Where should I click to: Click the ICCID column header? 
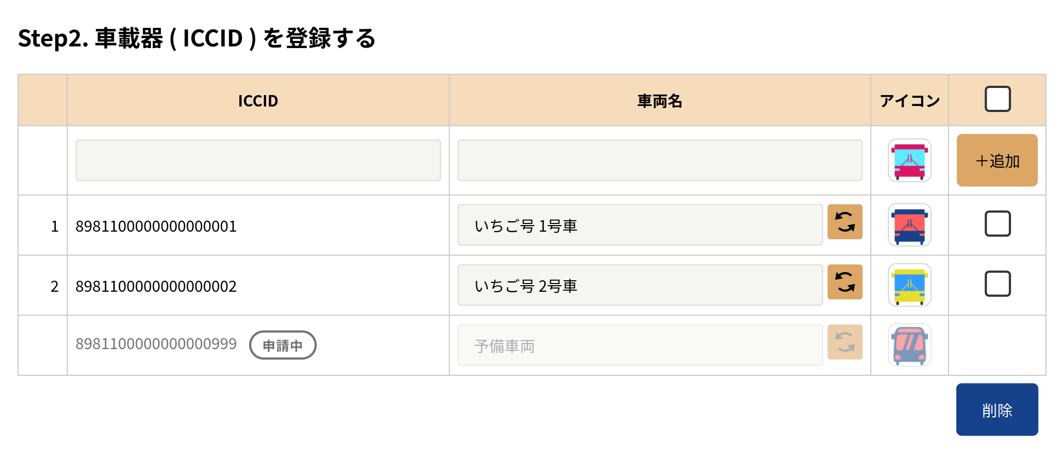258,101
